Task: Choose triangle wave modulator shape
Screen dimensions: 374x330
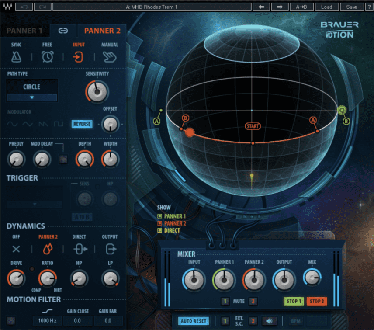Action: tap(28, 124)
